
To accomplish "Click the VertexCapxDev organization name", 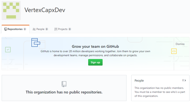I will coord(45,10).
